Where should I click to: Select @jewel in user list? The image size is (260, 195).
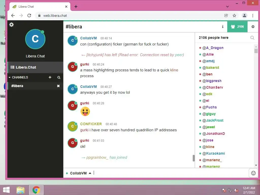click(x=209, y=127)
